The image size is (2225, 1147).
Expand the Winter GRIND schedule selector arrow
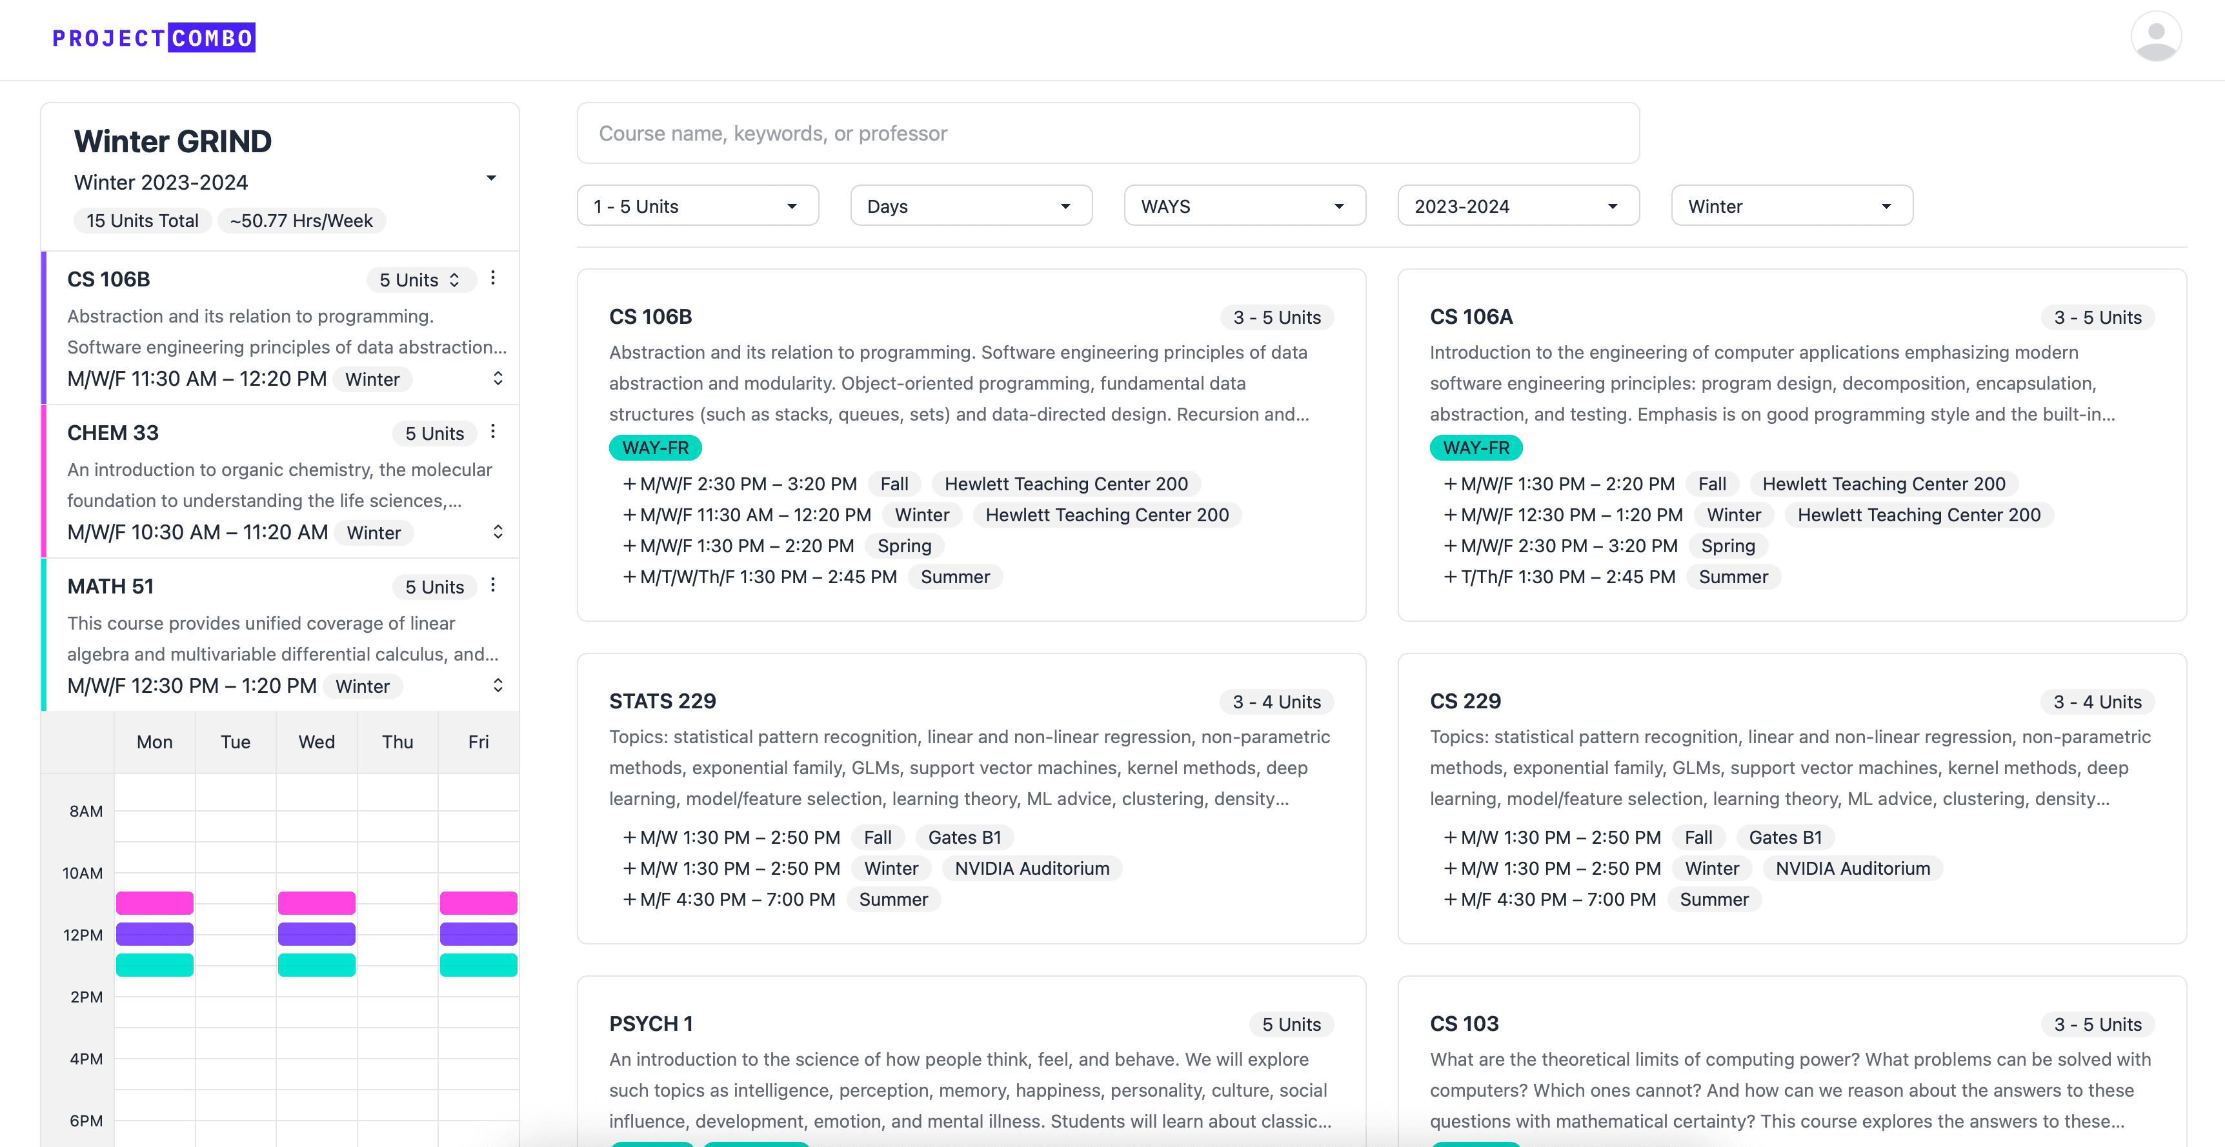pos(490,178)
